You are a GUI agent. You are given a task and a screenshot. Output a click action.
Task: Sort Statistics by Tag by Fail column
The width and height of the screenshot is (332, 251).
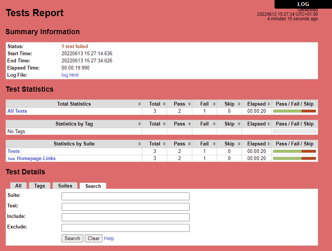[x=204, y=124]
